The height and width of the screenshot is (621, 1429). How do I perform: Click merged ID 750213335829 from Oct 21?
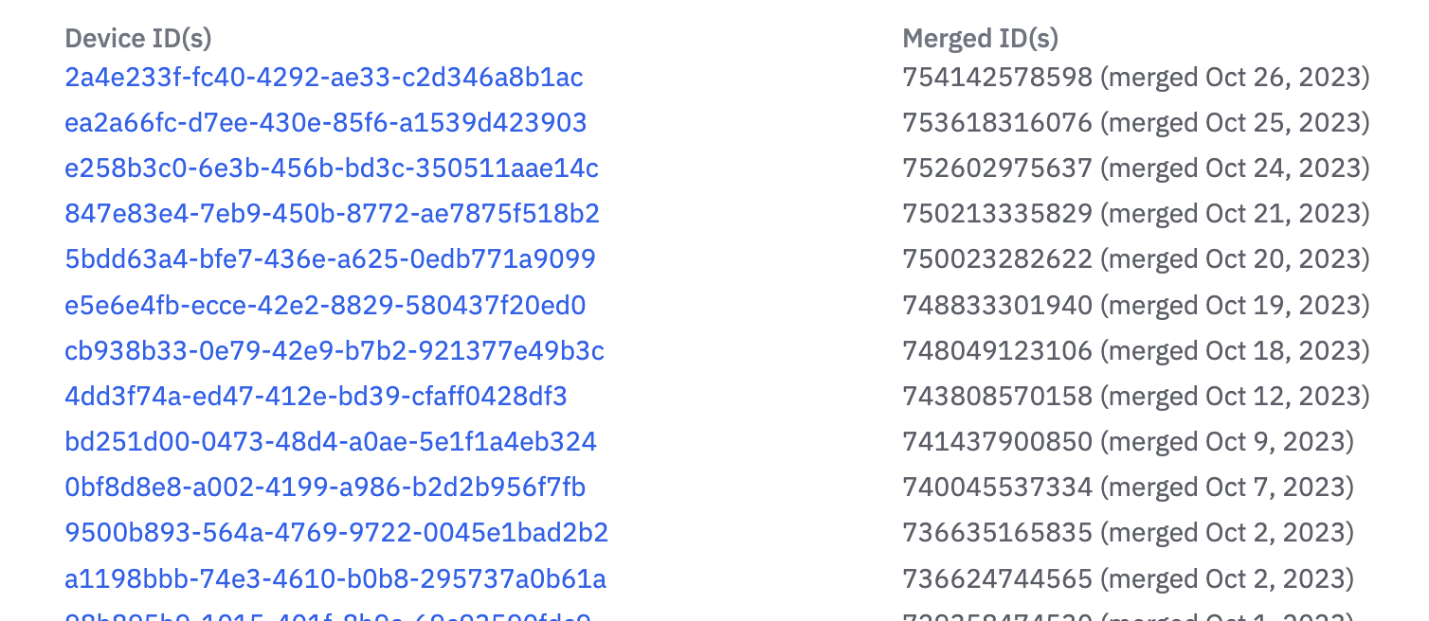(1136, 214)
